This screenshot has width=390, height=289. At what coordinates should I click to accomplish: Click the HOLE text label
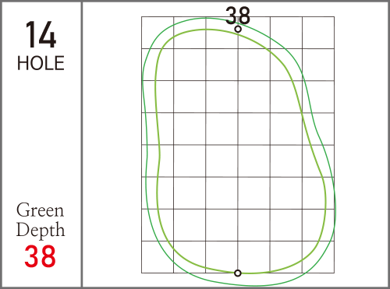click(41, 63)
